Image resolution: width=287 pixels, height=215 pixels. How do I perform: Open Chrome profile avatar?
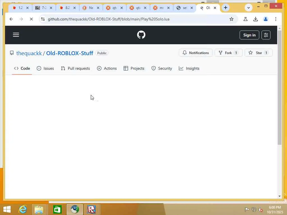click(x=266, y=19)
